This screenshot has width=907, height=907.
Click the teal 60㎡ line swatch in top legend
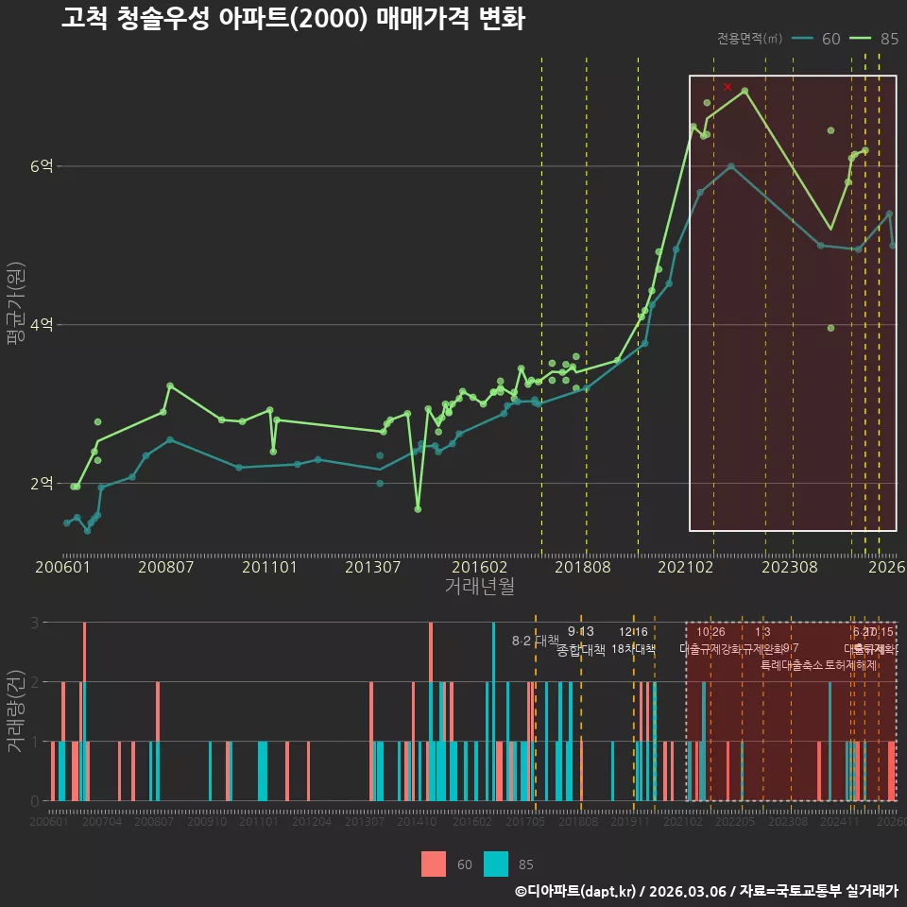(x=802, y=39)
